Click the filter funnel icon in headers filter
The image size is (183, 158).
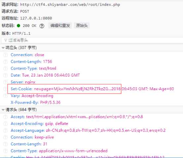6,40
